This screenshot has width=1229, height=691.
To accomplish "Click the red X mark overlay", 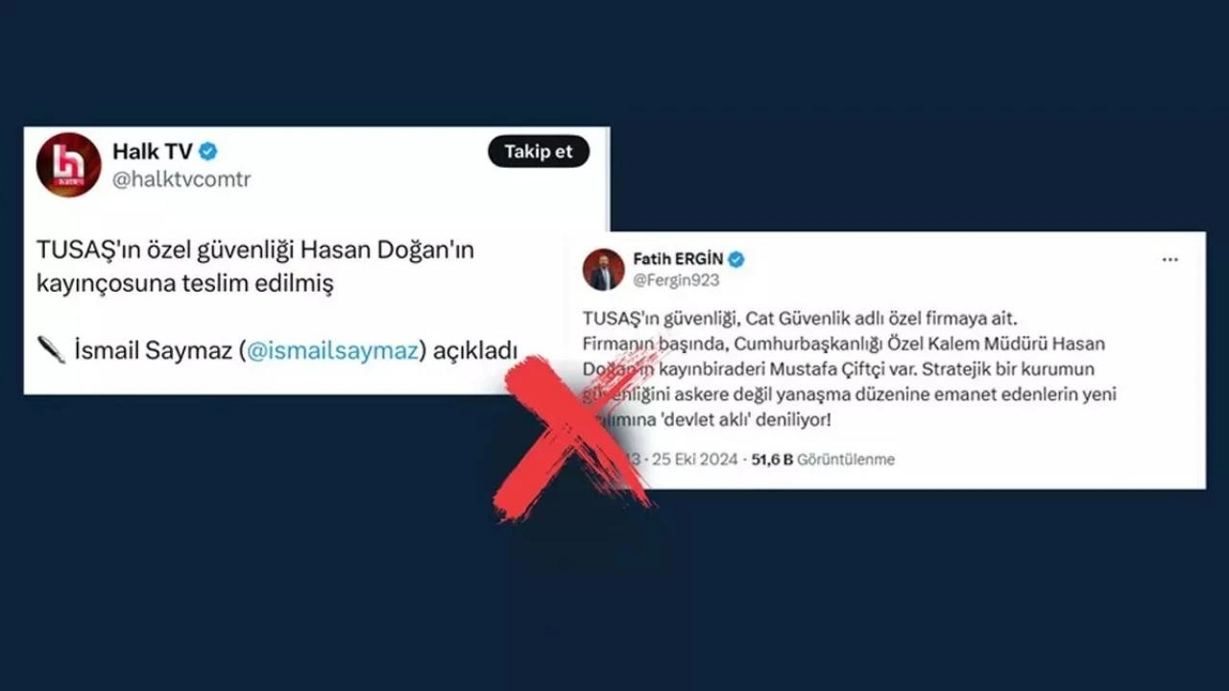I will 574,437.
